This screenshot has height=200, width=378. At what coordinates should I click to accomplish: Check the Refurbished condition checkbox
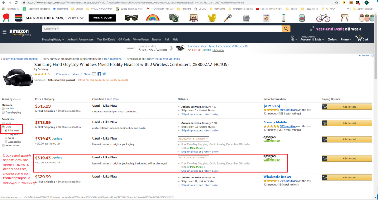[x=3, y=145]
